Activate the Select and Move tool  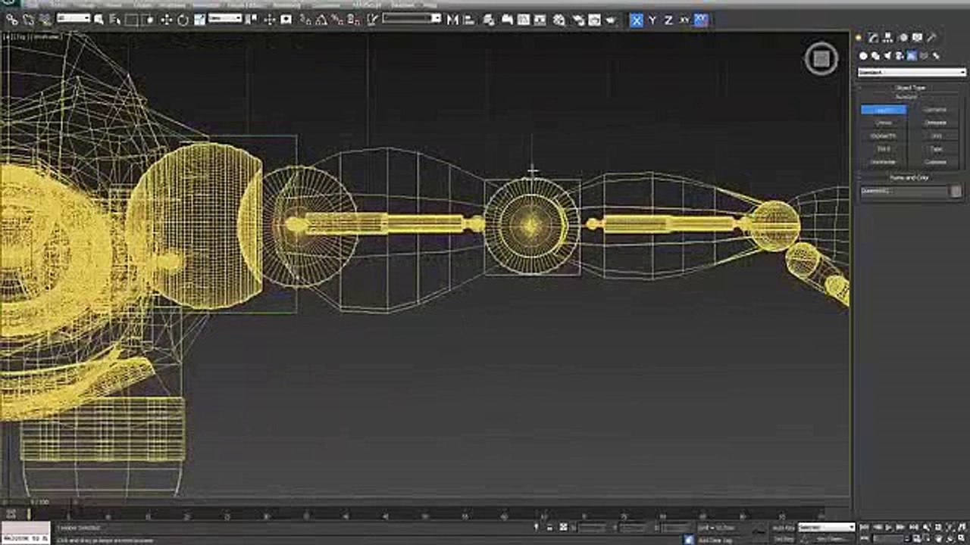point(166,20)
